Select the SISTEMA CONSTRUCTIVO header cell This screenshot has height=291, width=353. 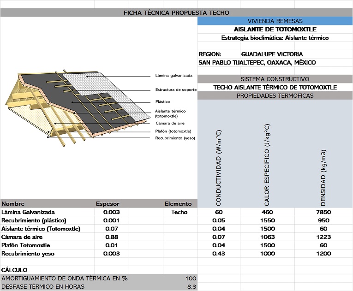pos(275,79)
